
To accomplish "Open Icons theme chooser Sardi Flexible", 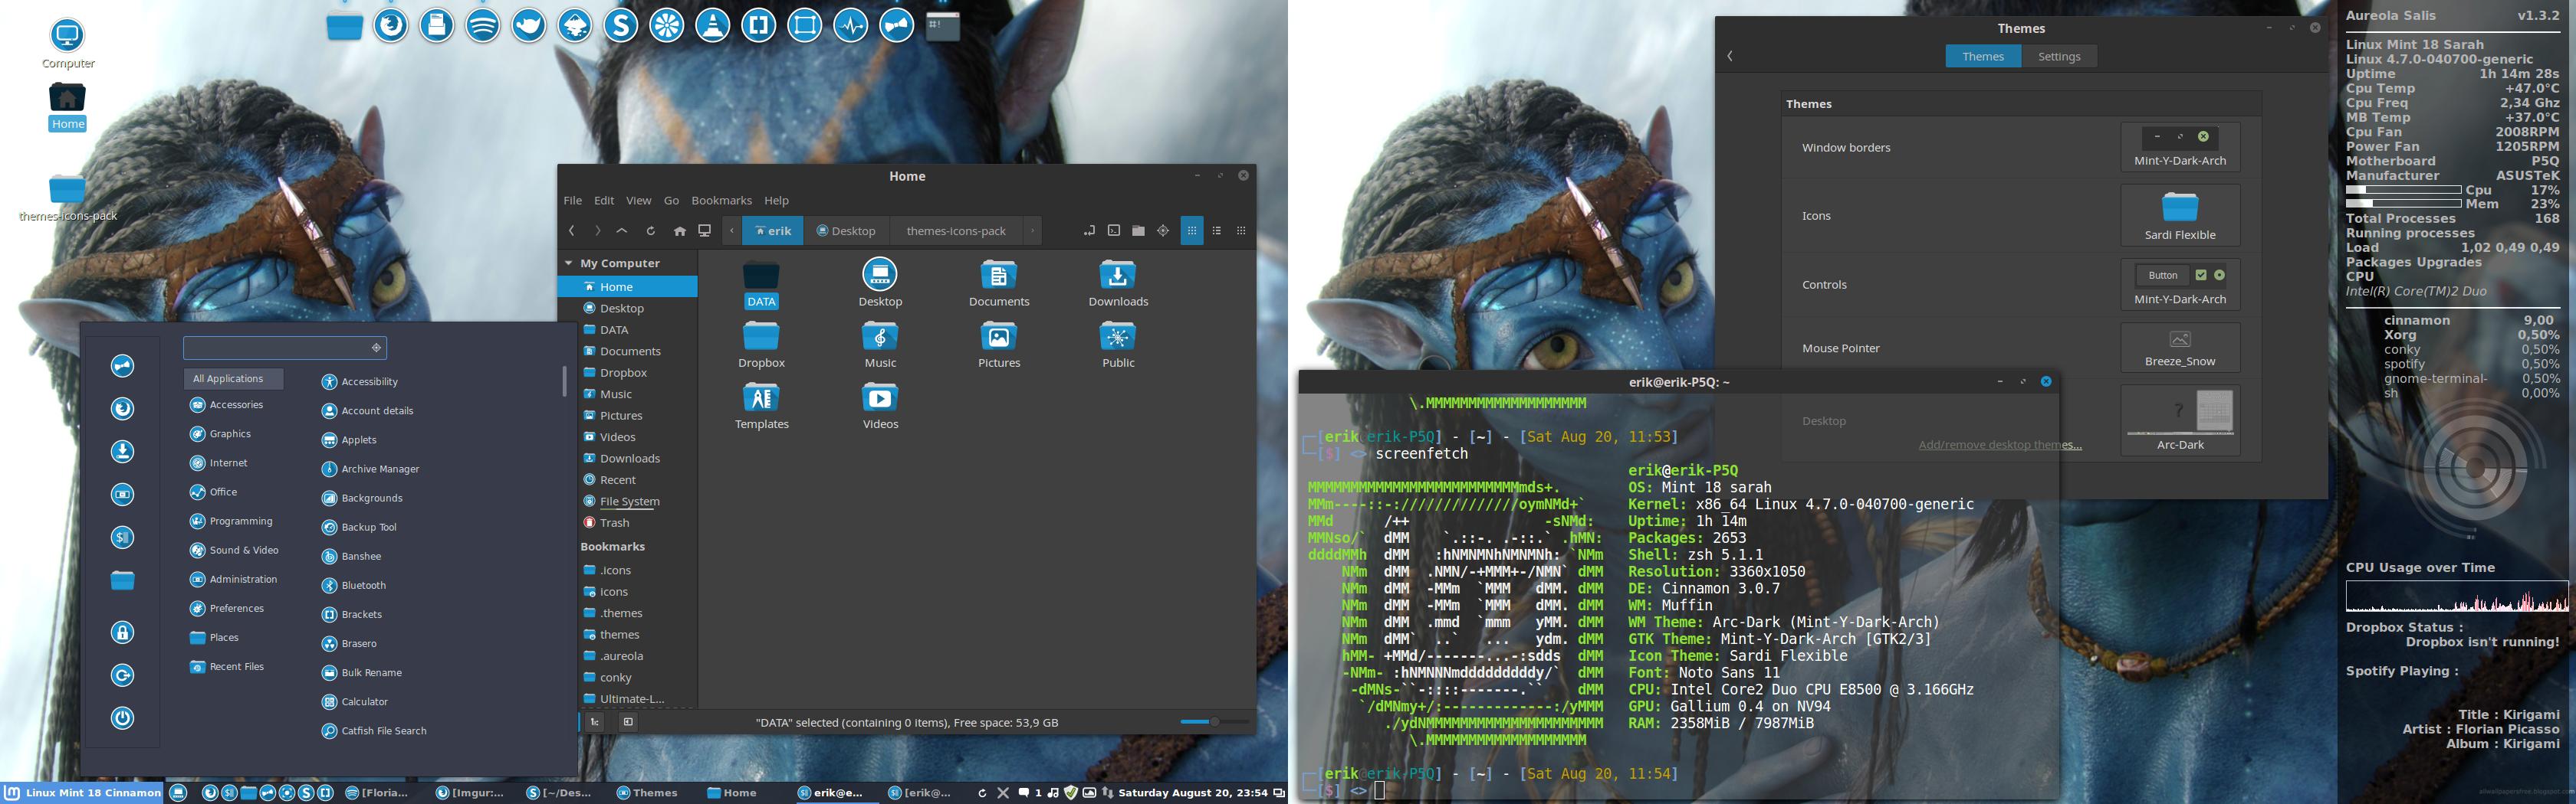I will (2180, 216).
